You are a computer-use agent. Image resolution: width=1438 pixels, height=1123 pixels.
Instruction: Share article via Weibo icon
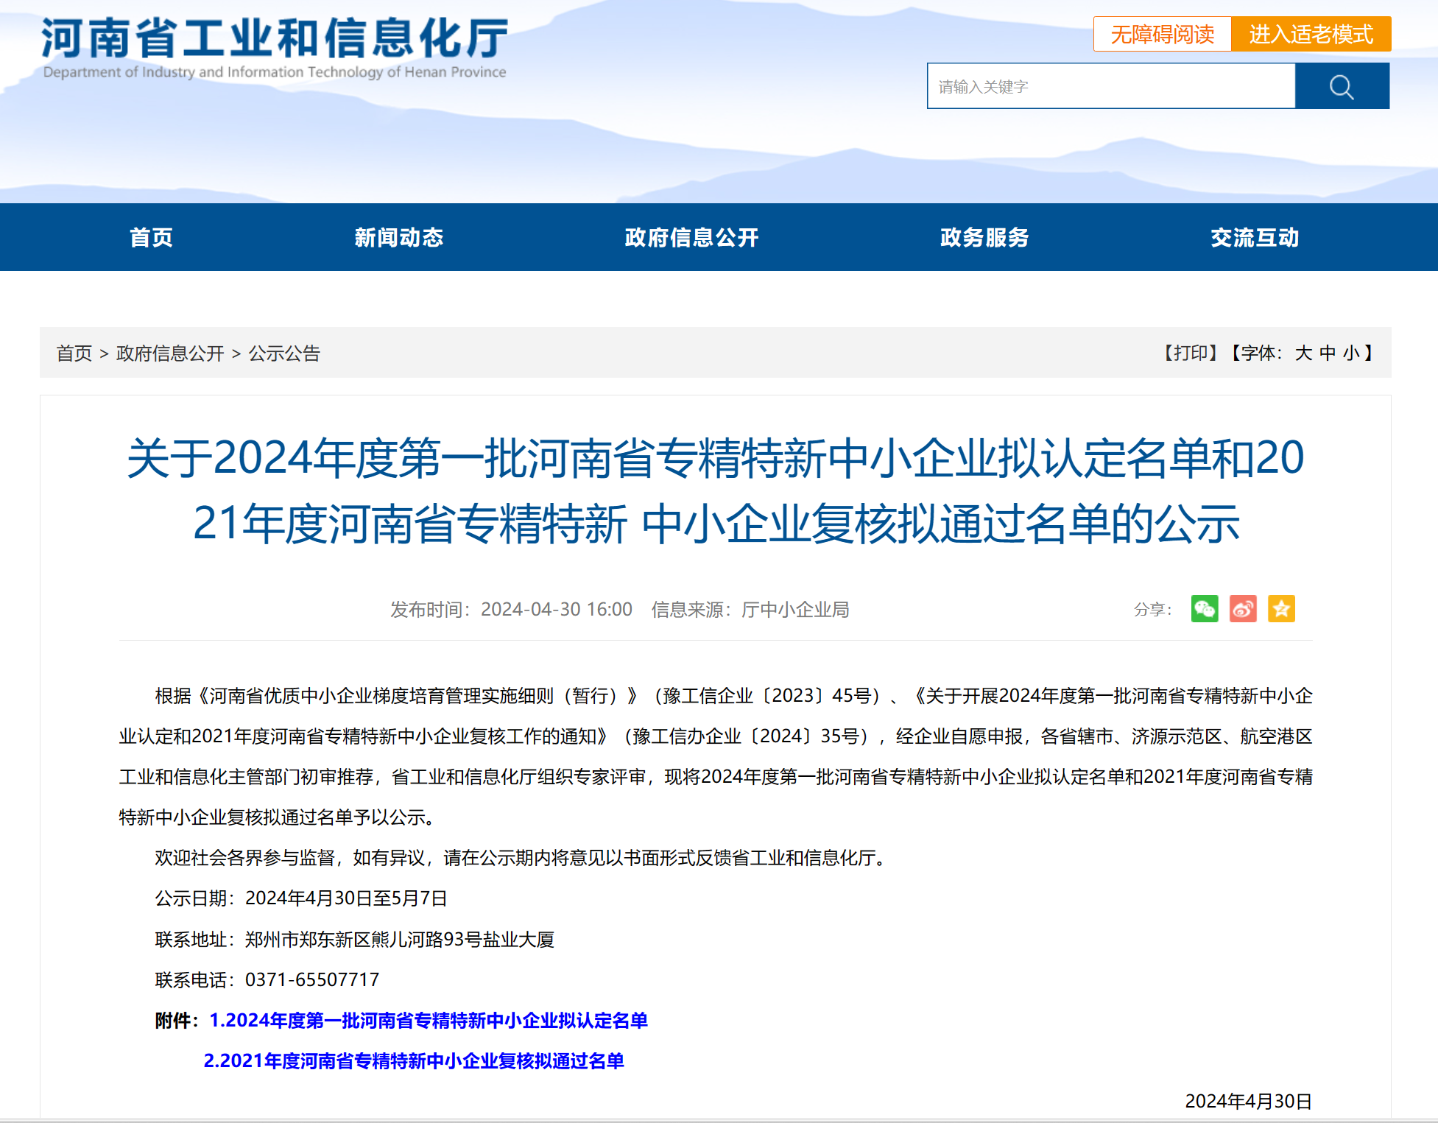1243,609
